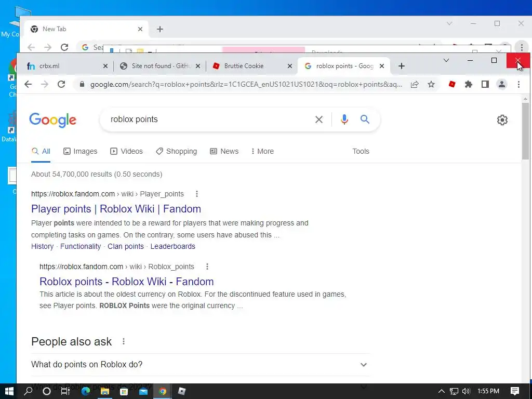Open volume control in system tray
532x399 pixels.
tap(466, 391)
